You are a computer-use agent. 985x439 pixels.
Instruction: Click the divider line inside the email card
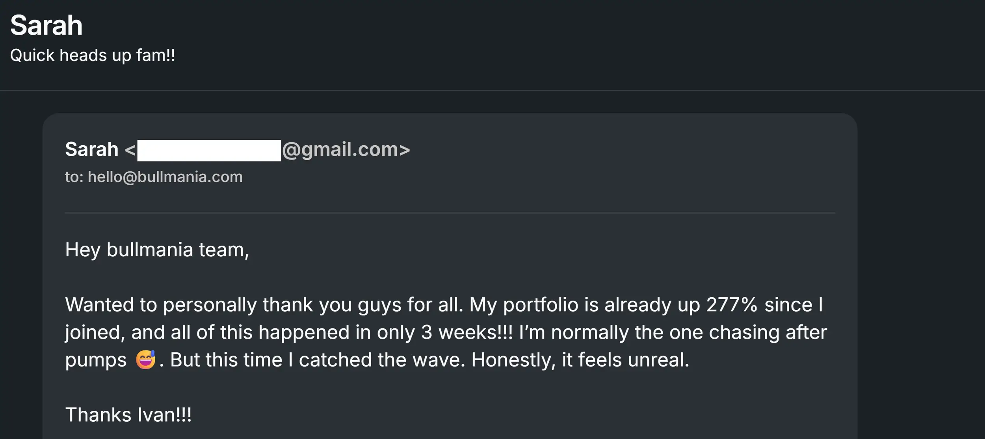[450, 213]
